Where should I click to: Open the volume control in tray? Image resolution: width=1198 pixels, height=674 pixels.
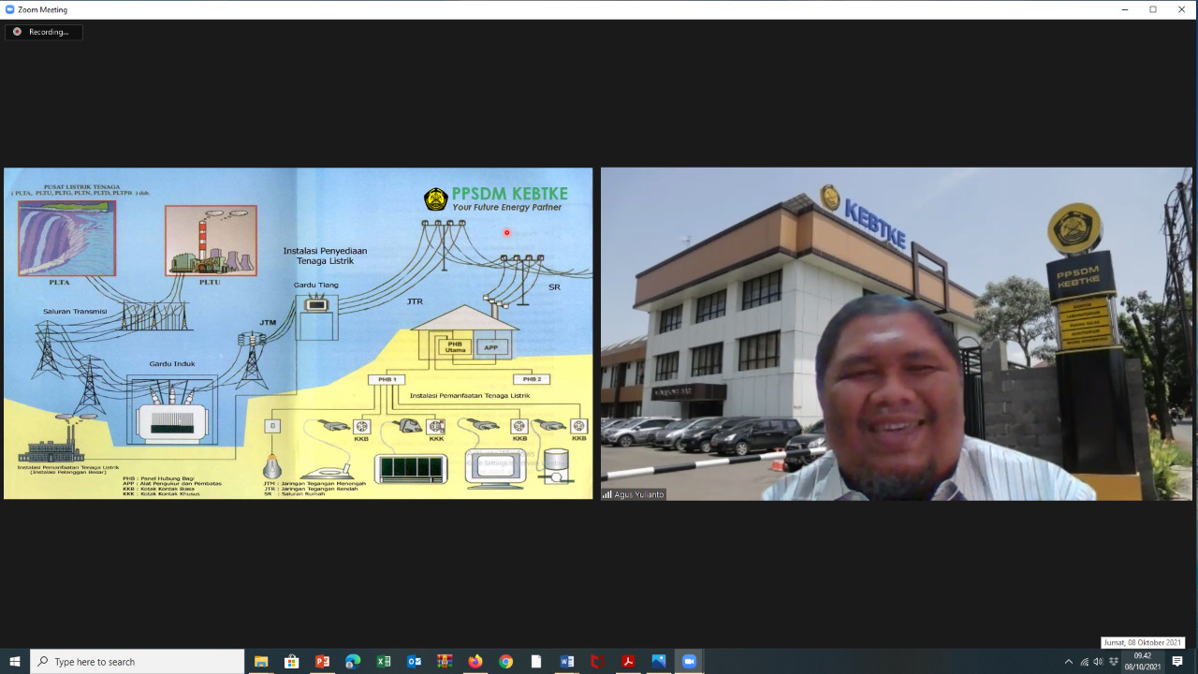1098,662
